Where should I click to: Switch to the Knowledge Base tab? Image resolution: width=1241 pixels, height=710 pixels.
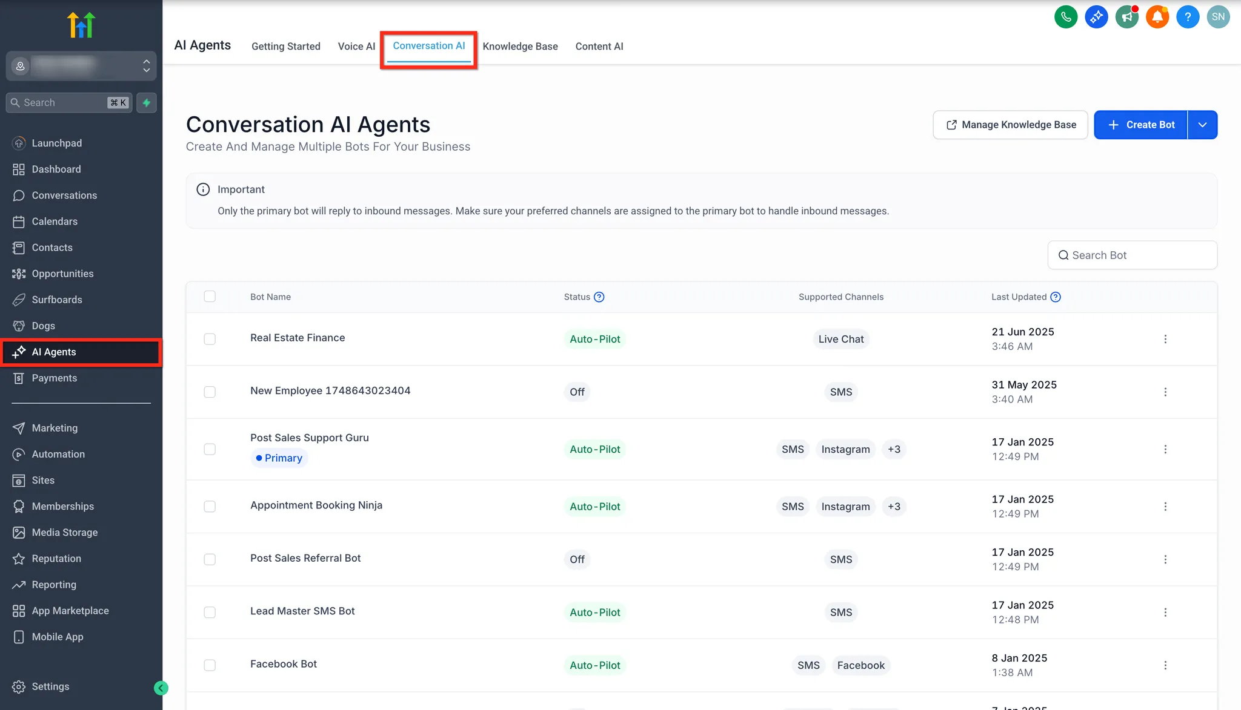click(x=520, y=47)
